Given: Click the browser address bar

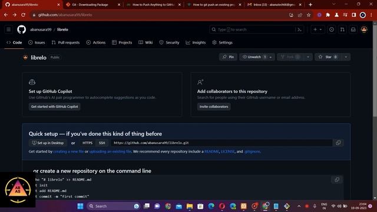Looking at the screenshot, I should tap(158, 15).
